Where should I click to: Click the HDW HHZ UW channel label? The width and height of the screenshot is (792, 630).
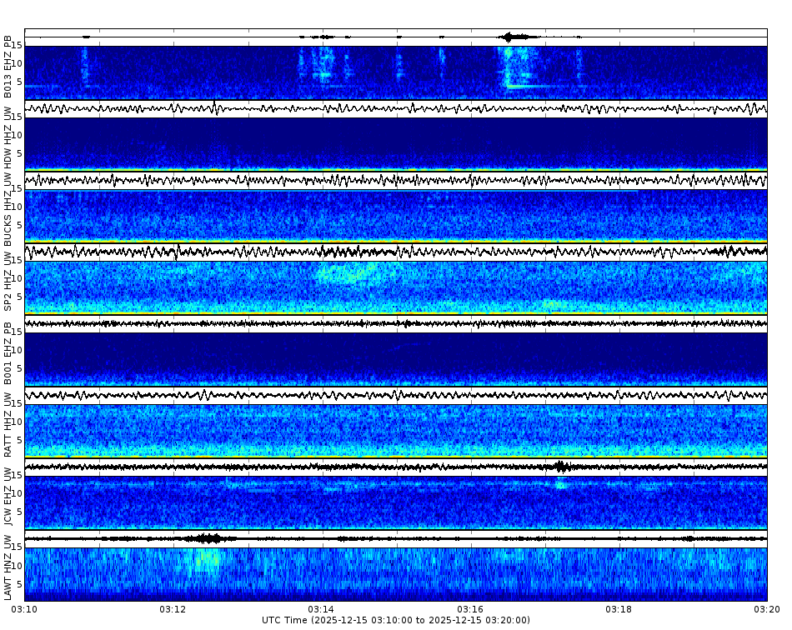tap(8, 137)
